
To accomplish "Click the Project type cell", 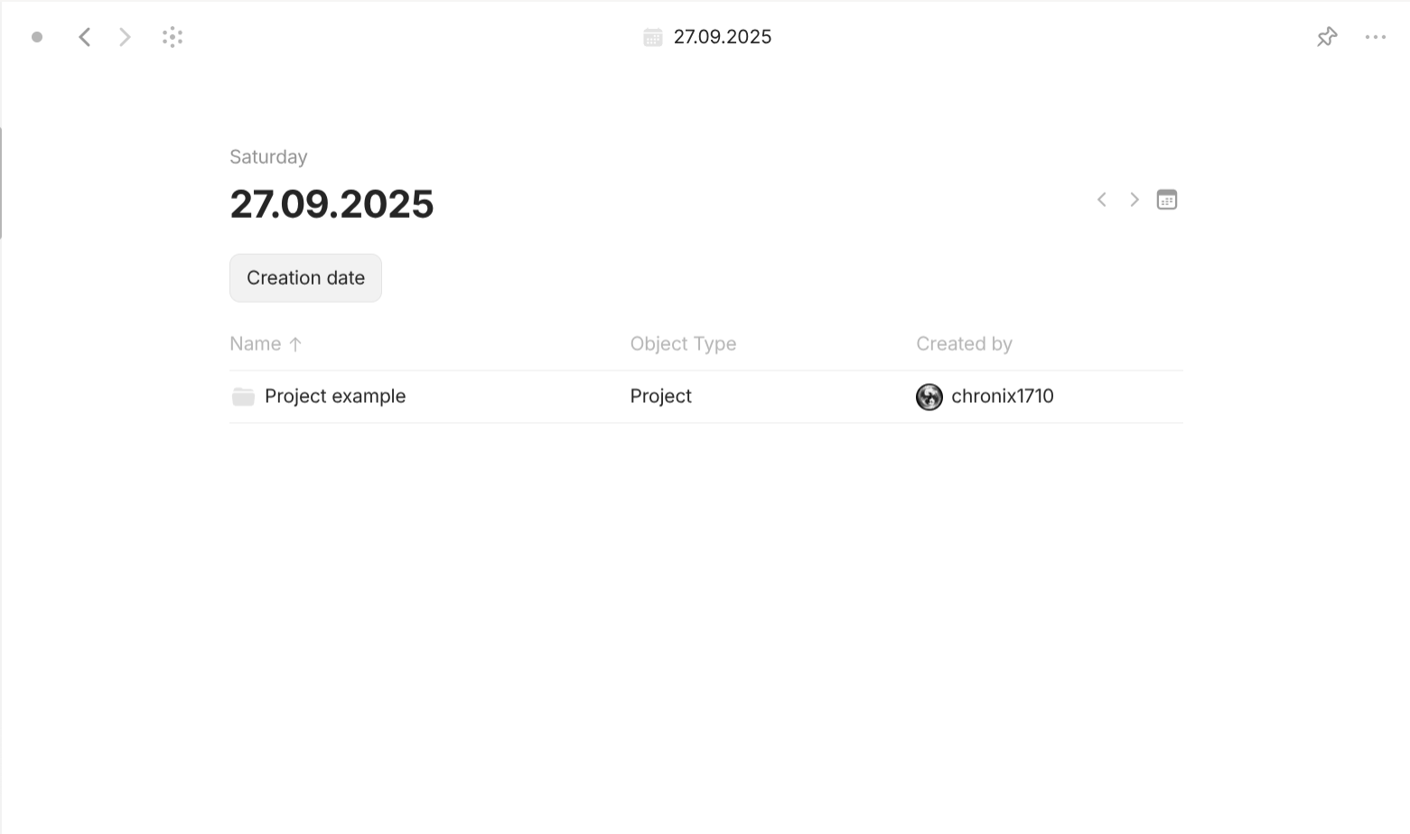I will 660,397.
